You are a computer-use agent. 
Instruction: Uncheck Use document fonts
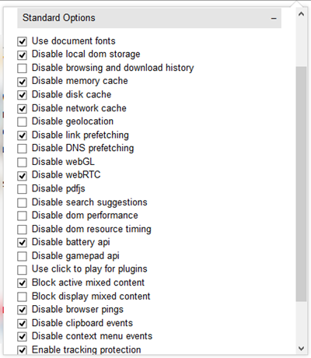pyautogui.click(x=22, y=41)
